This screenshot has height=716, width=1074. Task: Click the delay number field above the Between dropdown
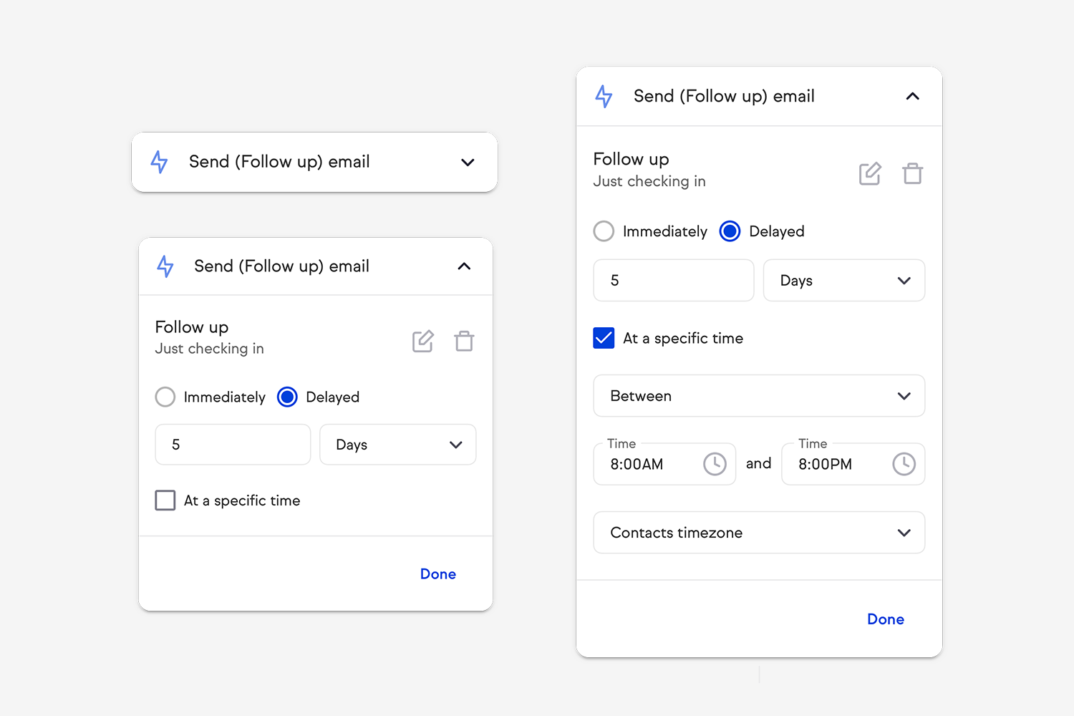click(673, 281)
